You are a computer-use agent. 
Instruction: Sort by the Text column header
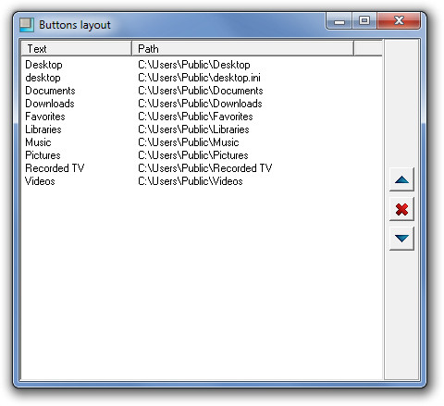[77, 49]
